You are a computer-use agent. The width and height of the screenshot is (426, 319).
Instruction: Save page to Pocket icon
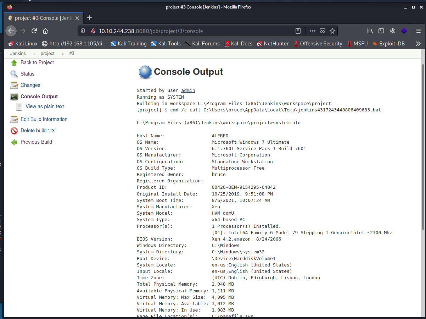point(322,31)
